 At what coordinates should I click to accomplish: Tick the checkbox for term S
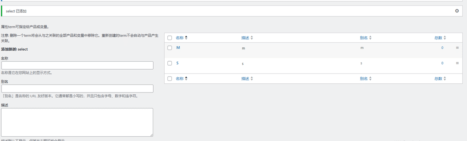click(x=170, y=63)
